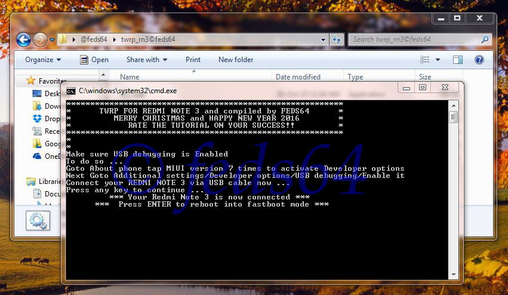Open the recent locations dropdown beside navigation arrows
The height and width of the screenshot is (295, 508).
pos(52,40)
